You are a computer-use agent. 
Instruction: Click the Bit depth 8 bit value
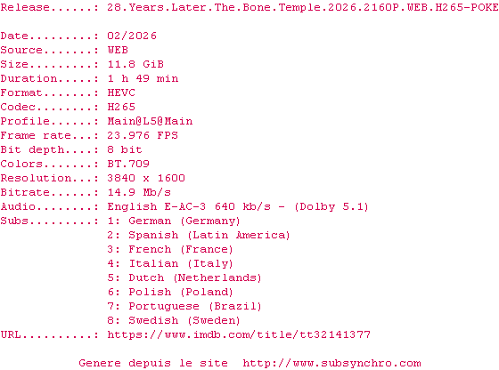pos(125,149)
